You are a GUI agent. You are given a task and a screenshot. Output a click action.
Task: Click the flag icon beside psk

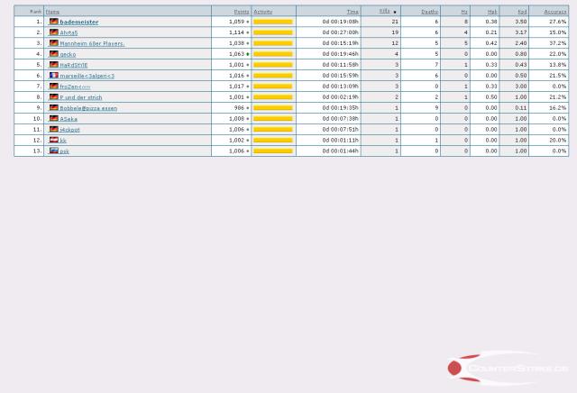[53, 151]
